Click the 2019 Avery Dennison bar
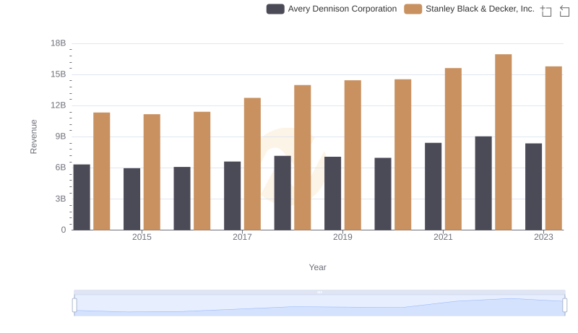Screen dimensions: 578x333 click(332, 194)
